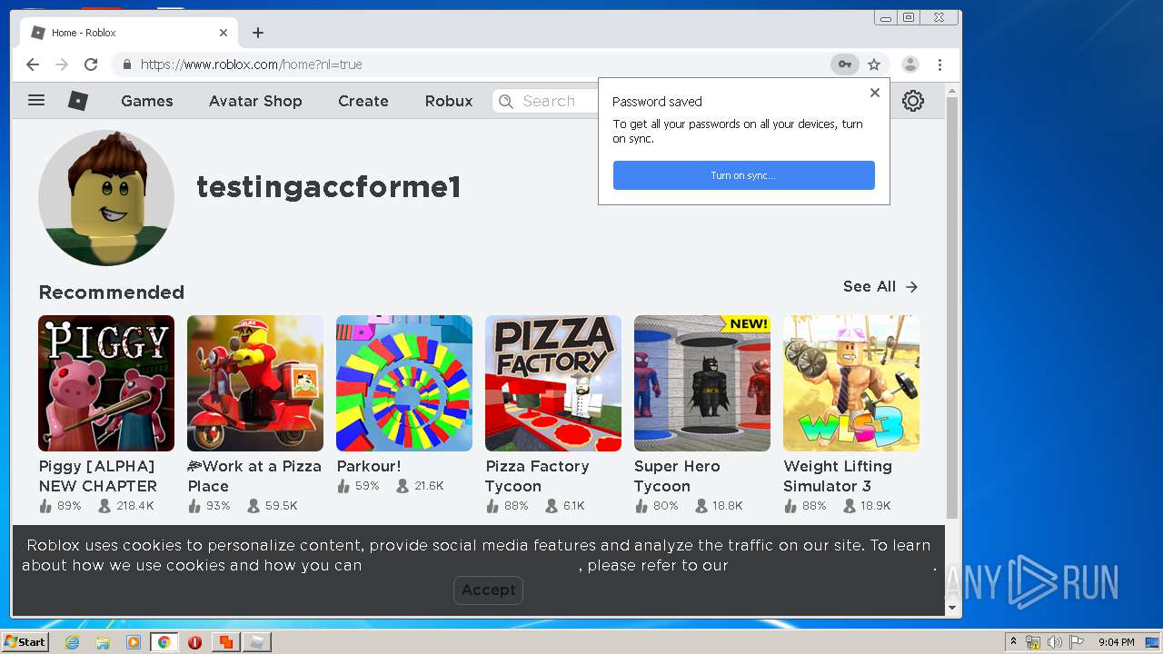Open the testingaccforme1 profile name
Image resolution: width=1163 pixels, height=654 pixels.
(x=328, y=187)
